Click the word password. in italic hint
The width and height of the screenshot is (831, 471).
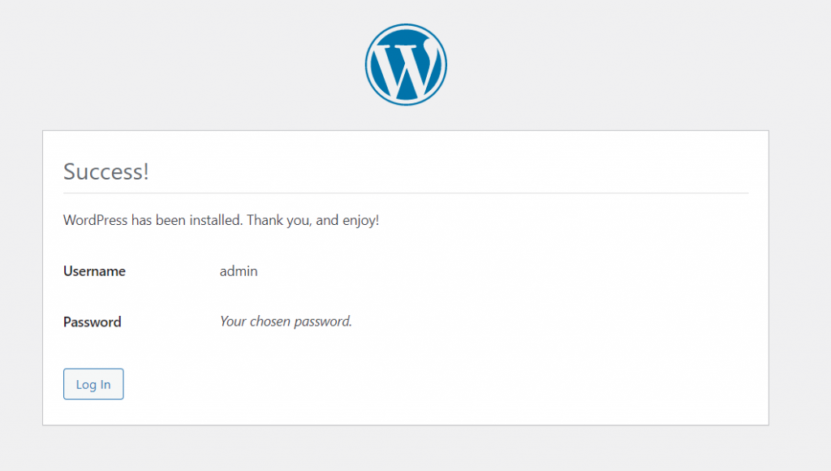[x=323, y=322]
